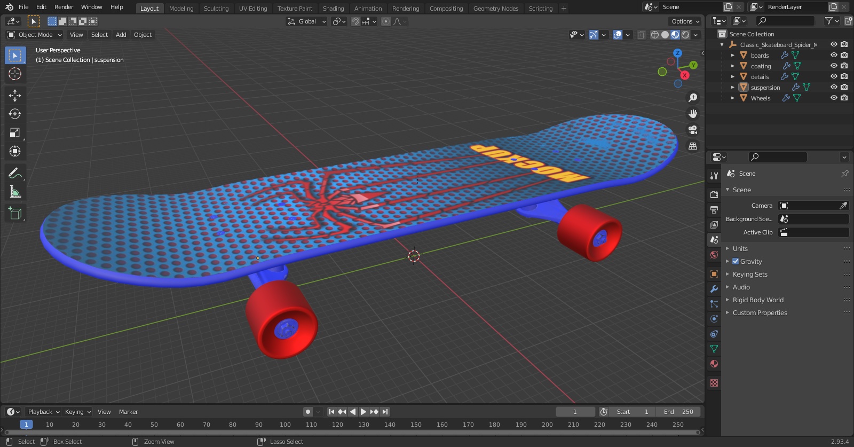Open the Render properties tab
This screenshot has width=854, height=447.
point(714,195)
